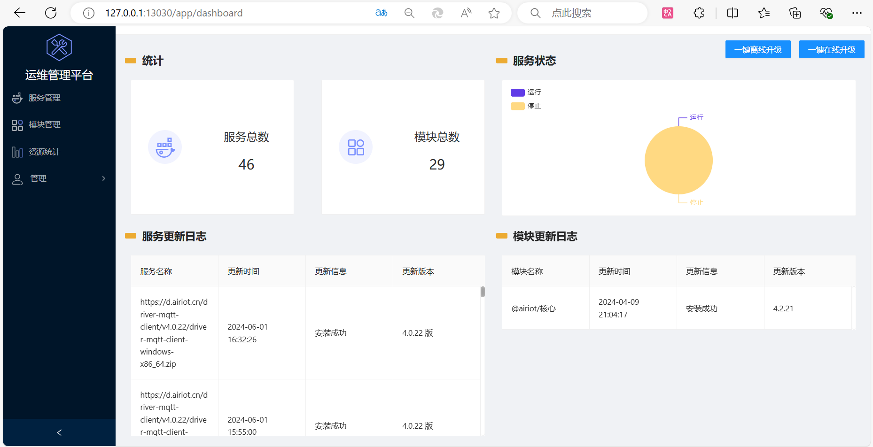Open browser settings and more menu
The image size is (873, 447).
tap(857, 13)
